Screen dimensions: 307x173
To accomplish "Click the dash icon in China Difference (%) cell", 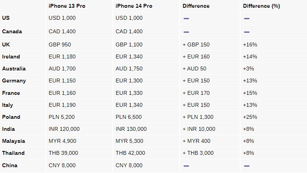I will click(x=247, y=166).
